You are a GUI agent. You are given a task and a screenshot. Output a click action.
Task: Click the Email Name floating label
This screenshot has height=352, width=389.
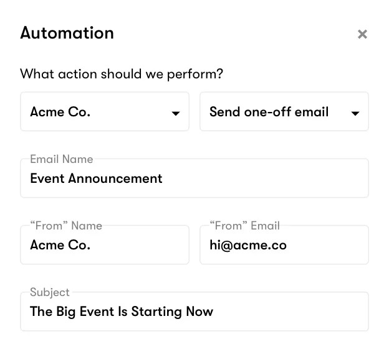pos(61,159)
